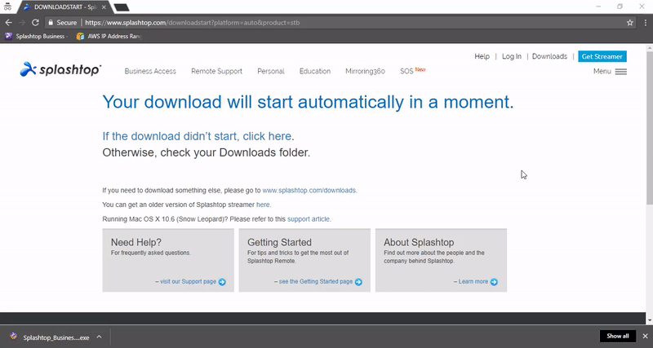
Task: Open Chrome's three-dot menu
Action: tap(645, 23)
